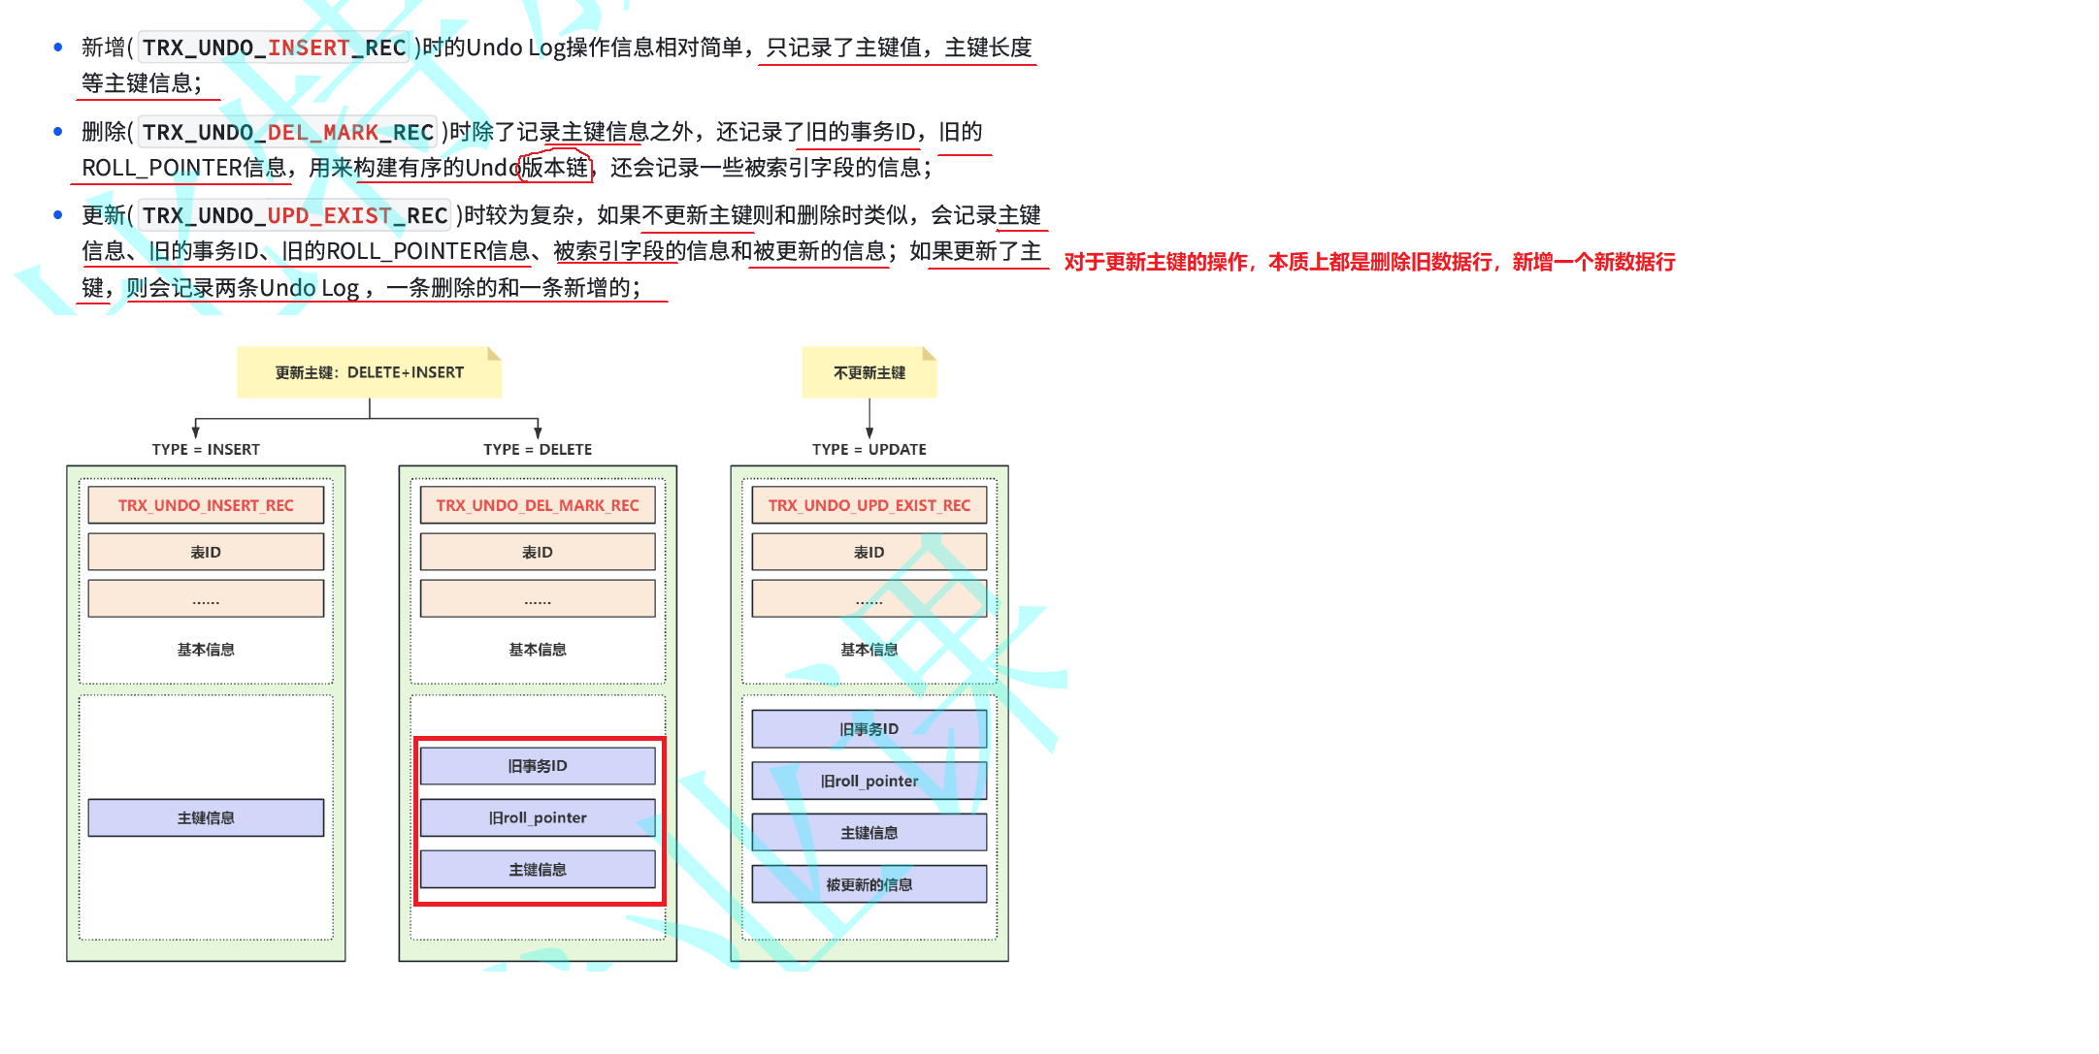Click the circled 版本链 text

coord(555,168)
